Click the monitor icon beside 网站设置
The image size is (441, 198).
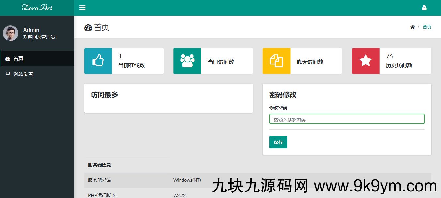(8, 74)
